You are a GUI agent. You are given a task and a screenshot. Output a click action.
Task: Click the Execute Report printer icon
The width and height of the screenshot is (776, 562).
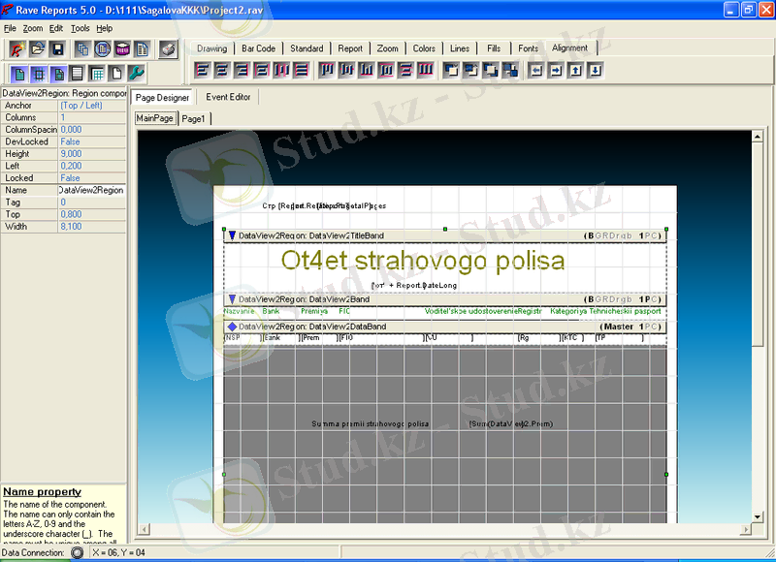tap(169, 49)
